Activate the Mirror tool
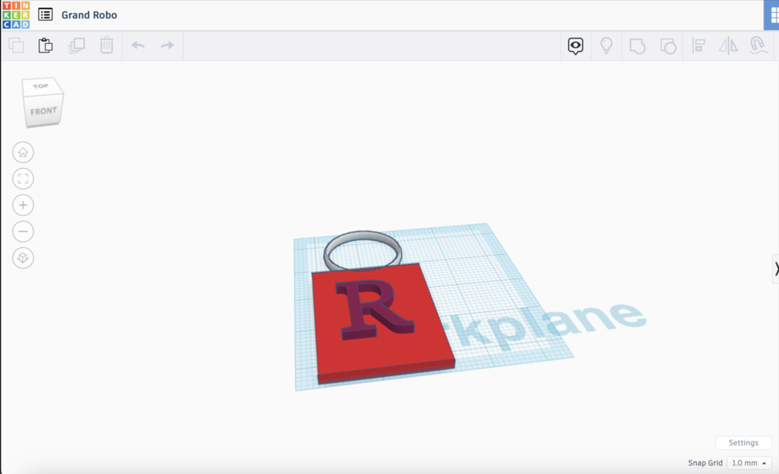779x474 pixels. point(728,46)
